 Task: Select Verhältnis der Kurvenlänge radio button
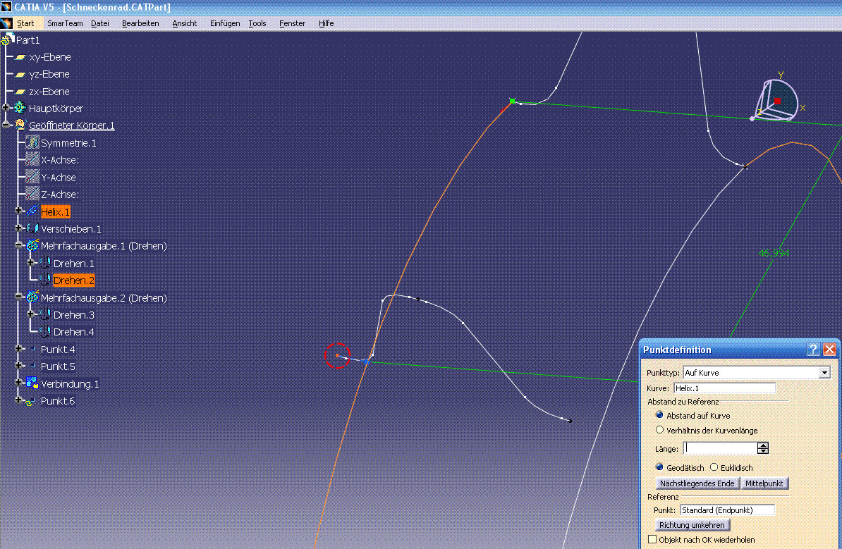(659, 430)
